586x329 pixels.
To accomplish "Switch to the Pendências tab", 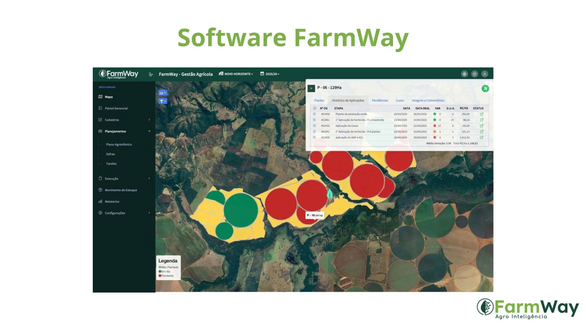I will [x=380, y=100].
